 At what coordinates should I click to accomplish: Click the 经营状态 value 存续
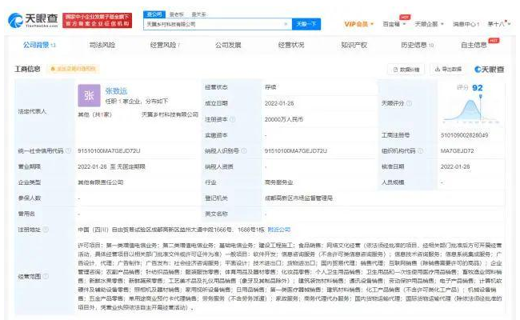pos(270,87)
